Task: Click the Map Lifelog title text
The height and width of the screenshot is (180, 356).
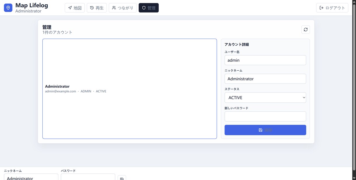Action: coord(32,5)
